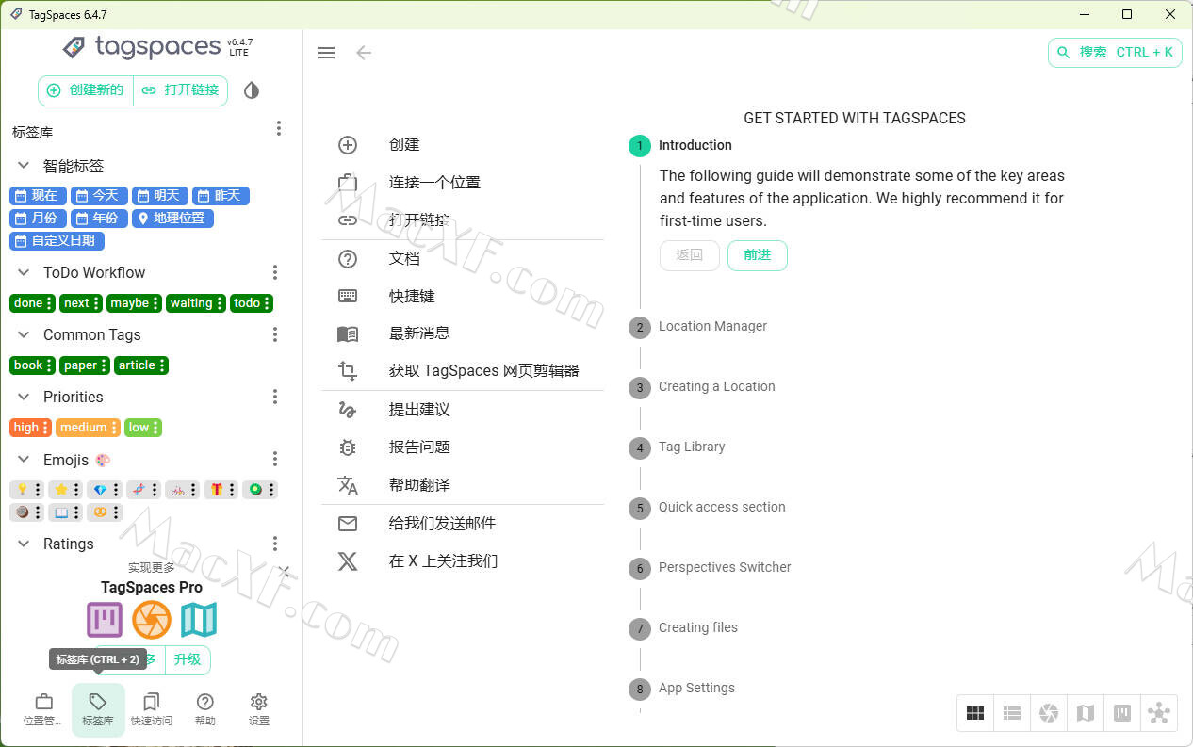Click the purple Kanban icon under TagSpaces Pro

tap(105, 620)
